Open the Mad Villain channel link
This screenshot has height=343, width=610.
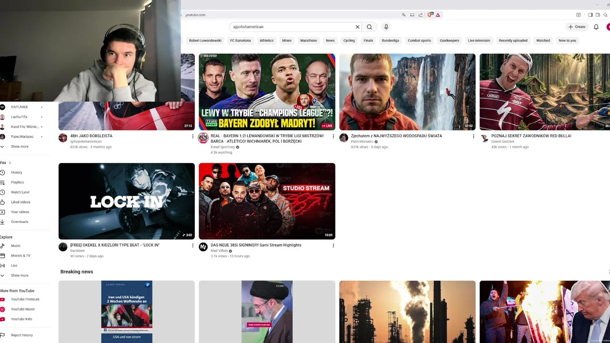(219, 251)
